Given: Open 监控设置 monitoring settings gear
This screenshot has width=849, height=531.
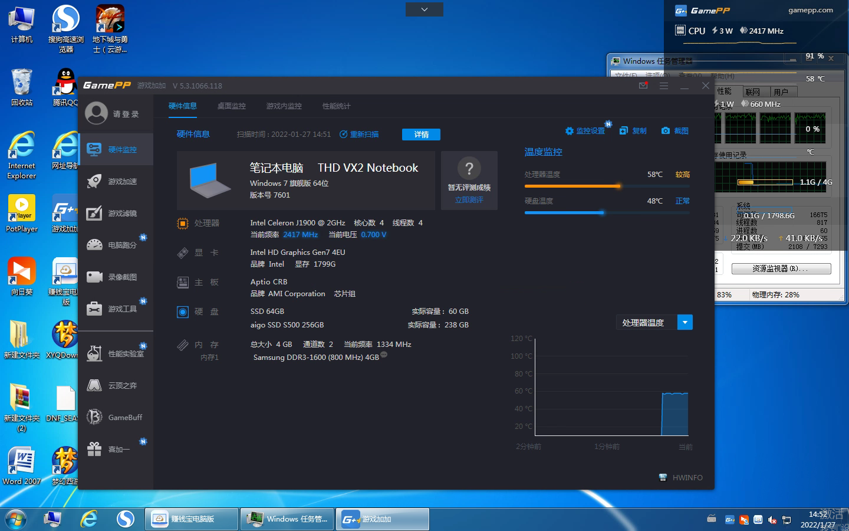Looking at the screenshot, I should point(569,131).
